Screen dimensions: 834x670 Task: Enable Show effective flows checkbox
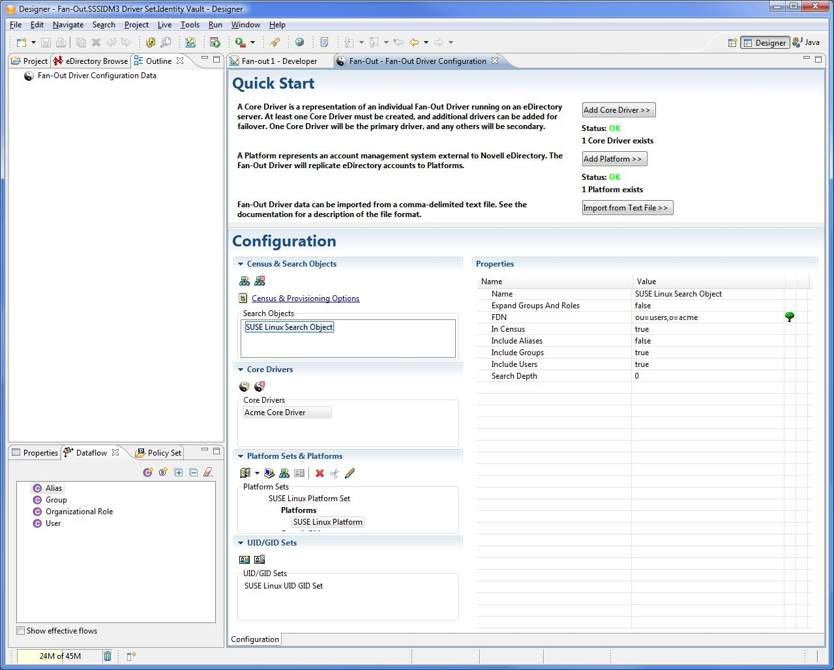click(21, 630)
